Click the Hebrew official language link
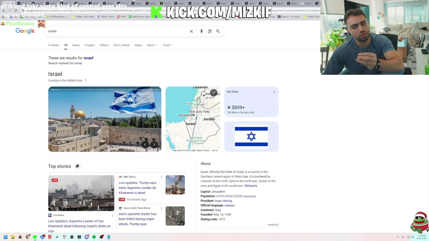This screenshot has width=429, height=241. (229, 206)
